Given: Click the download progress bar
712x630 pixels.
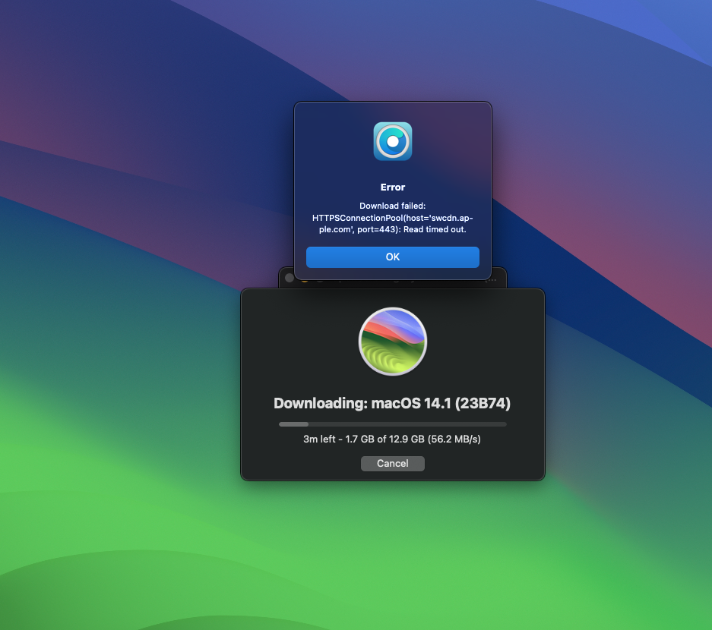Looking at the screenshot, I should (x=392, y=424).
